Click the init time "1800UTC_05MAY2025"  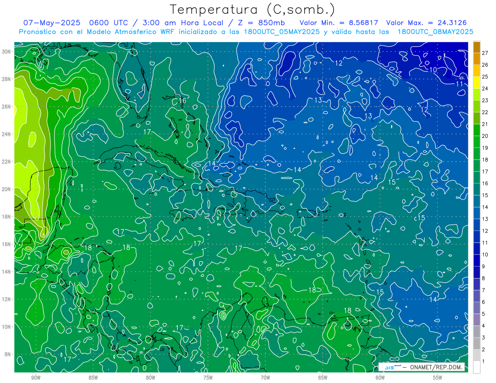pos(281,32)
